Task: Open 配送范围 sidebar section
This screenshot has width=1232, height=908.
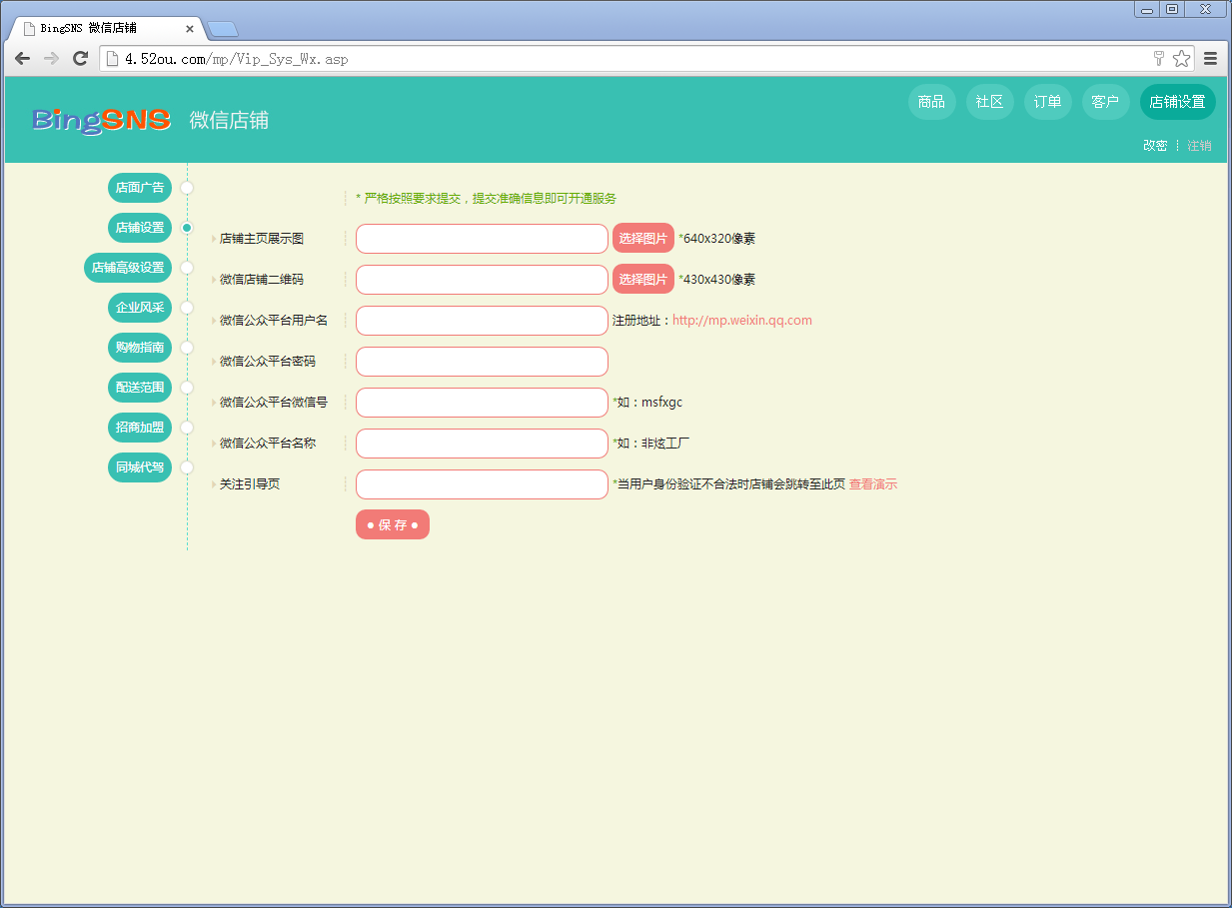Action: tap(140, 388)
